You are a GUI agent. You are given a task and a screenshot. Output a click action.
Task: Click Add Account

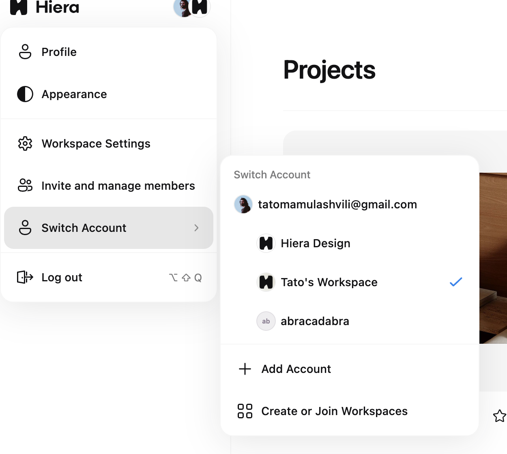coord(350,369)
